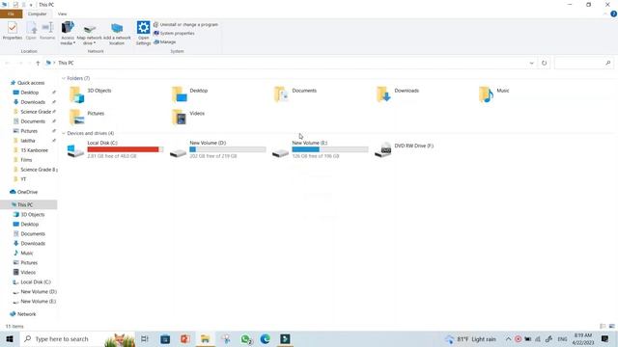618x347 pixels.
Task: Select the Downloads folder in main pane
Action: tap(398, 94)
